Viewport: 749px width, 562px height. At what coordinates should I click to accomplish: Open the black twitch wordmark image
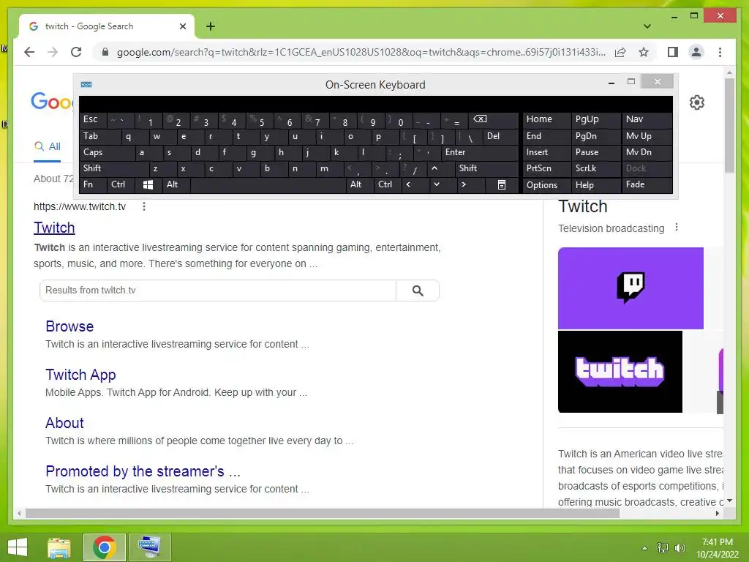(x=620, y=372)
